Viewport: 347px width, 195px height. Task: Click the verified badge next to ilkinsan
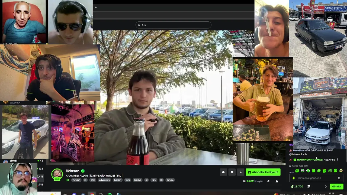click(83, 171)
